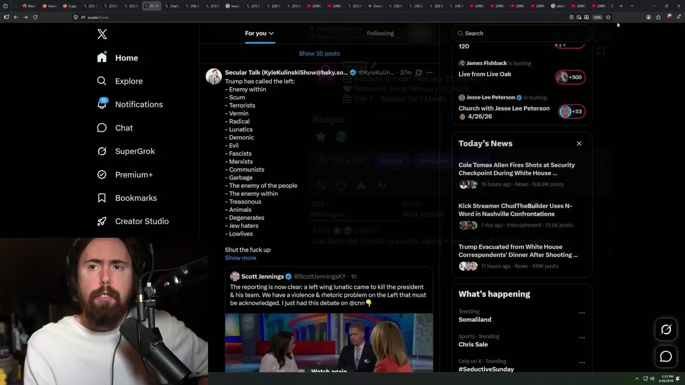This screenshot has height=385, width=685.
Task: Open Bookmarks in the sidebar
Action: (127, 198)
